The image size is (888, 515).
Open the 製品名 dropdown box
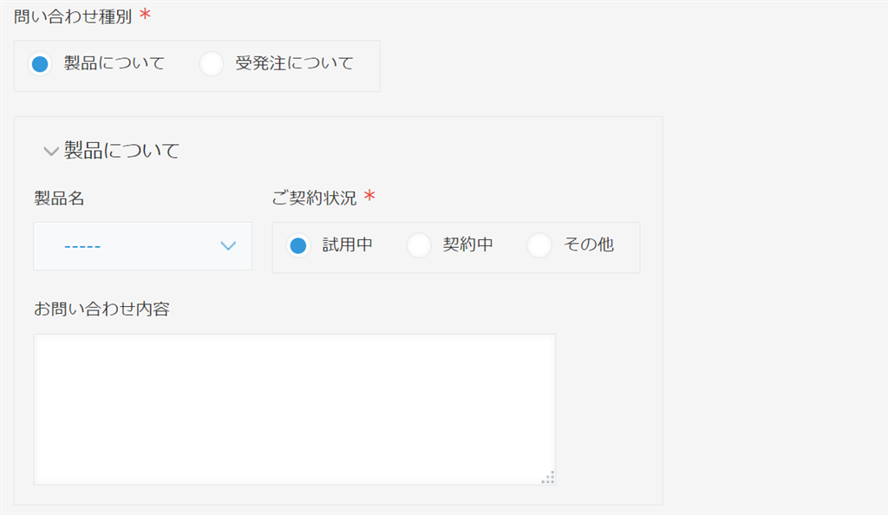tap(143, 246)
